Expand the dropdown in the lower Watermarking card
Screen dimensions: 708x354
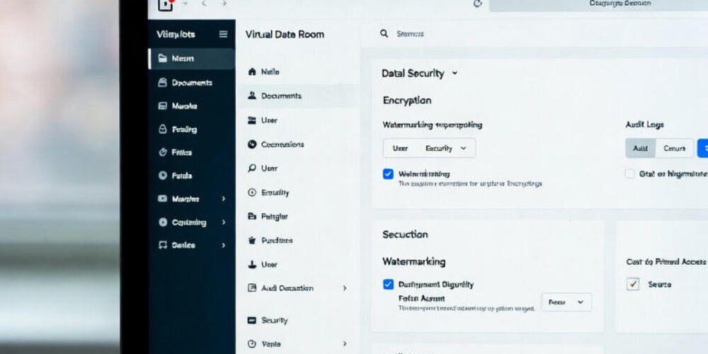(566, 302)
